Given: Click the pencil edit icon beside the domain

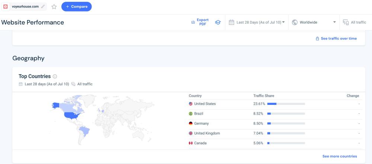Looking at the screenshot, I should click(43, 6).
